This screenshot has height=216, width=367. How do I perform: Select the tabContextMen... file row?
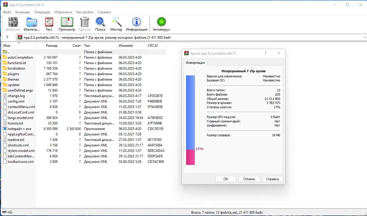tap(84, 156)
